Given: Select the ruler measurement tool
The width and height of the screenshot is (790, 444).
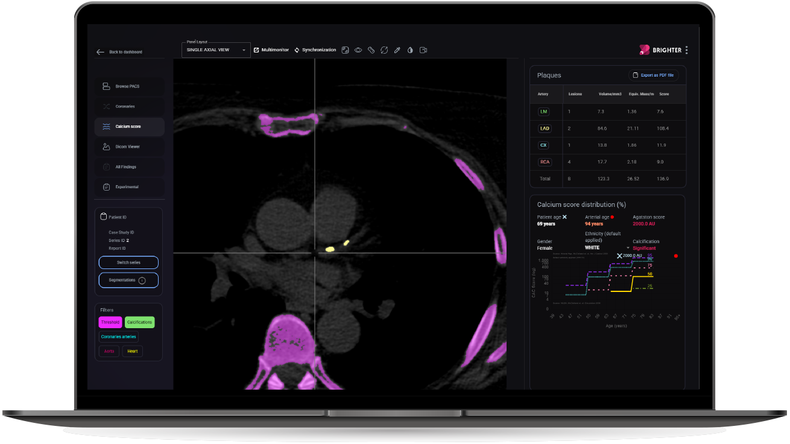Looking at the screenshot, I should tap(371, 50).
